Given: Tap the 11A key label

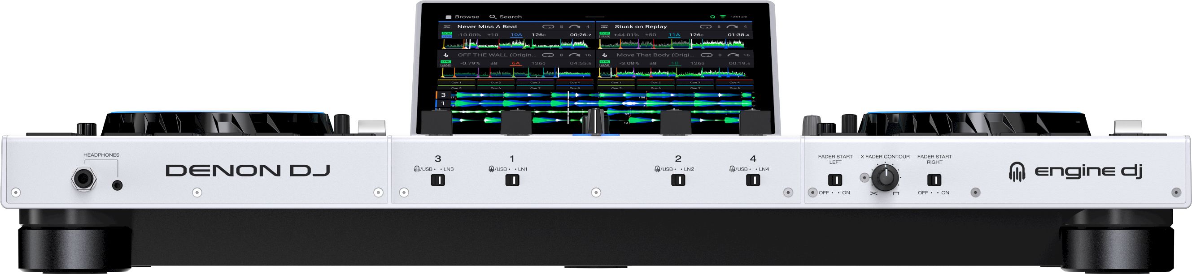Looking at the screenshot, I should pos(674,34).
